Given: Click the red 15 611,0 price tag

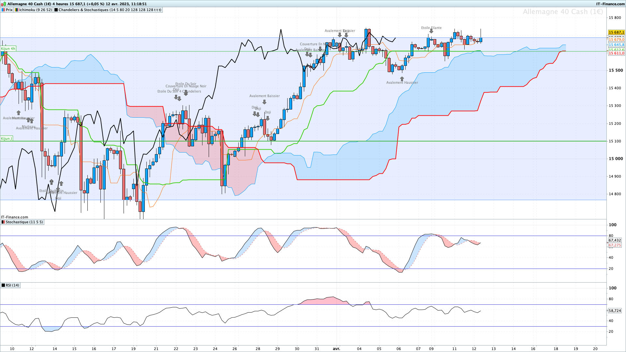Looking at the screenshot, I should pos(616,53).
